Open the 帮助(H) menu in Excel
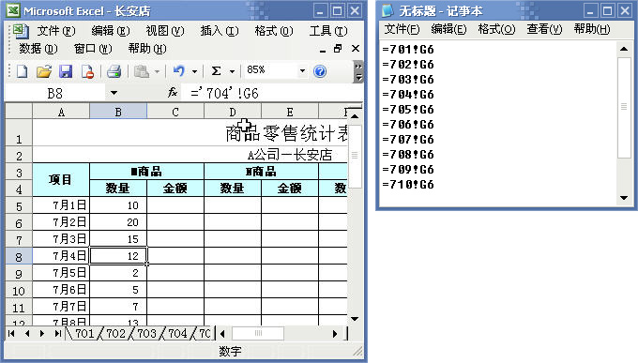The height and width of the screenshot is (363, 638). point(147,49)
